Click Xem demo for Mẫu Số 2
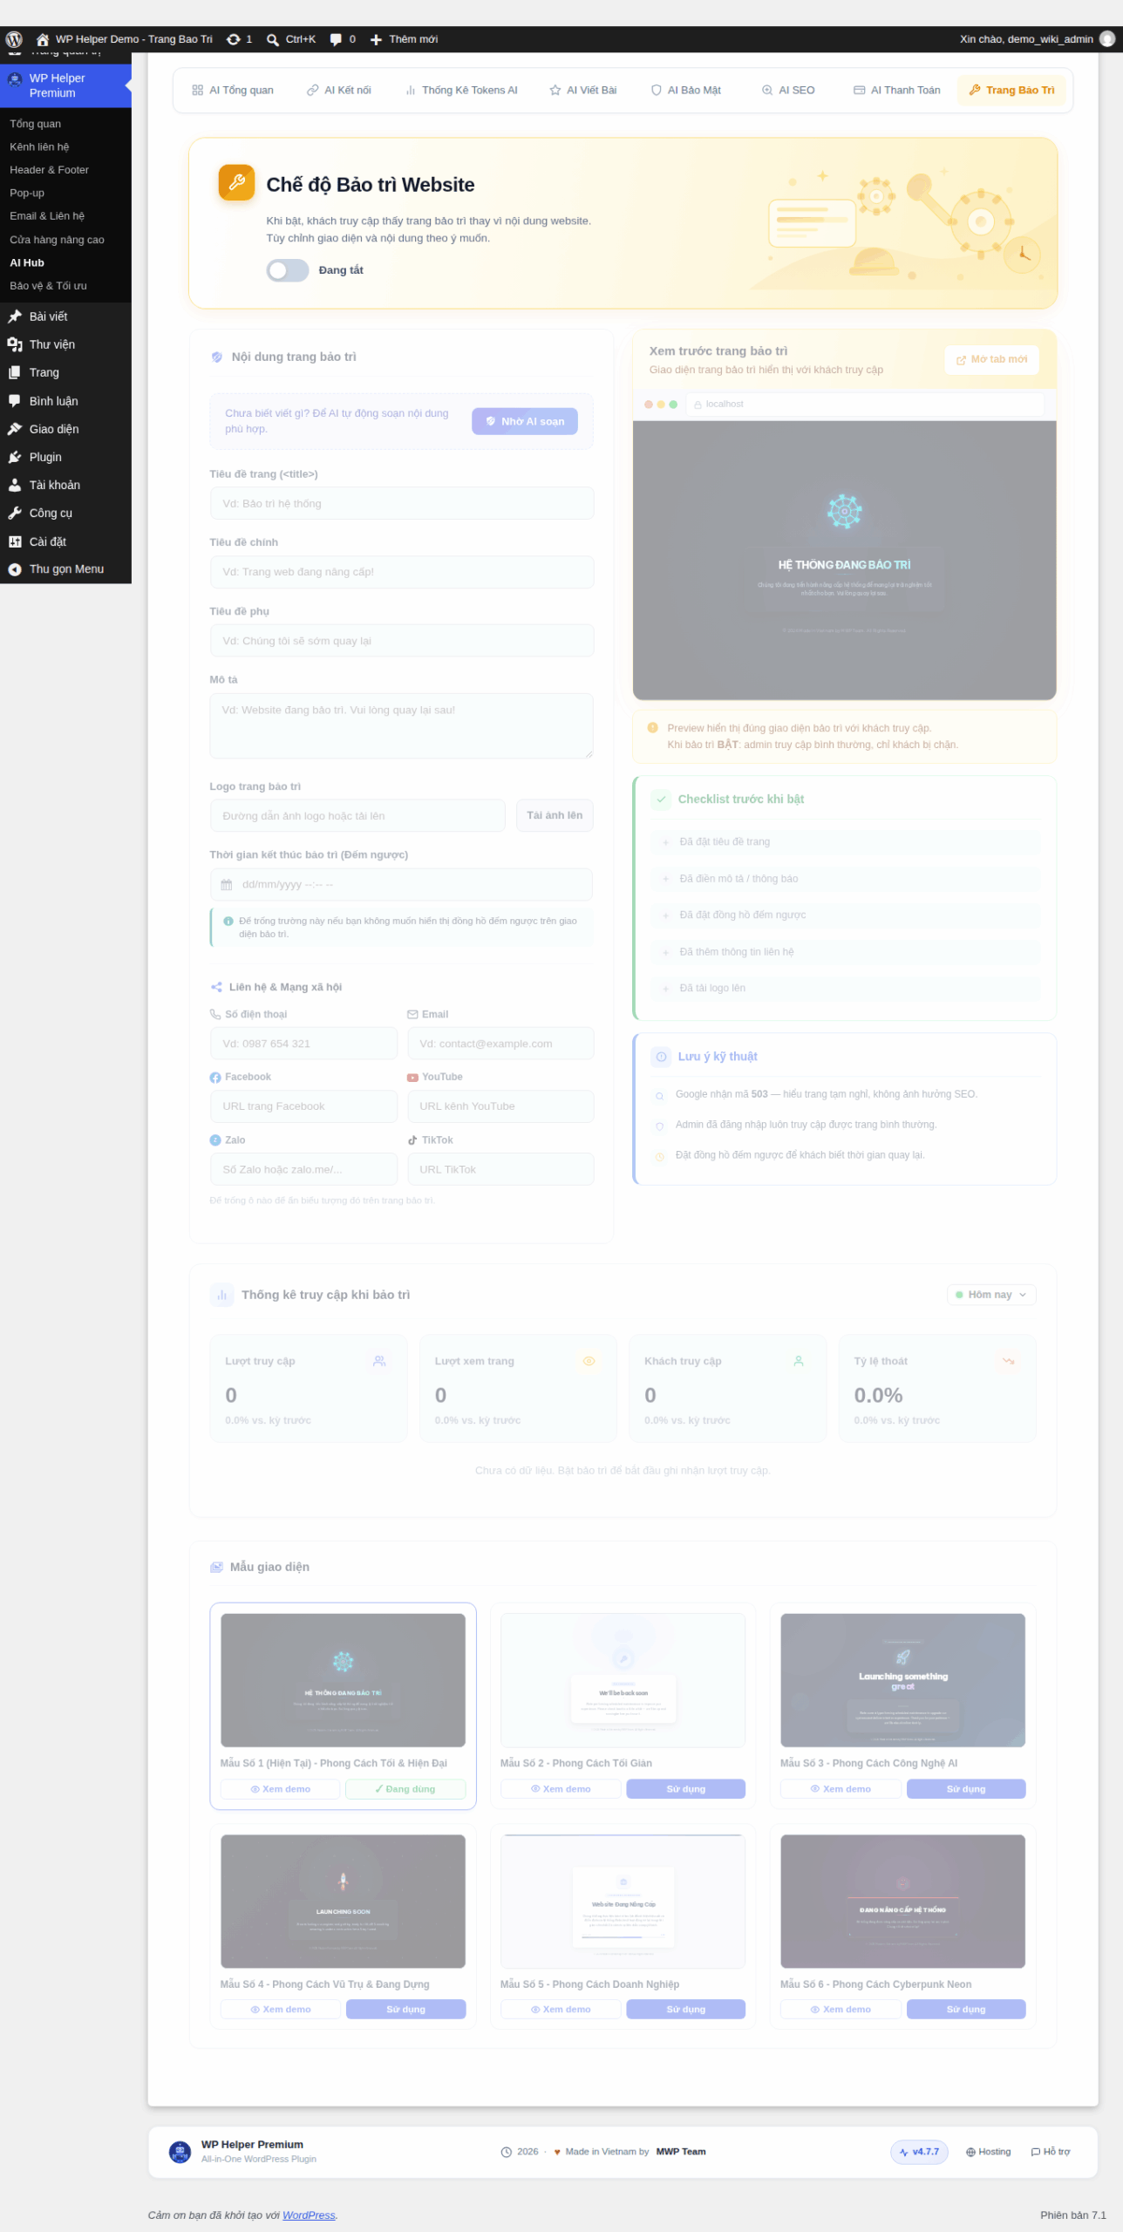1123x2232 pixels. coord(561,1789)
